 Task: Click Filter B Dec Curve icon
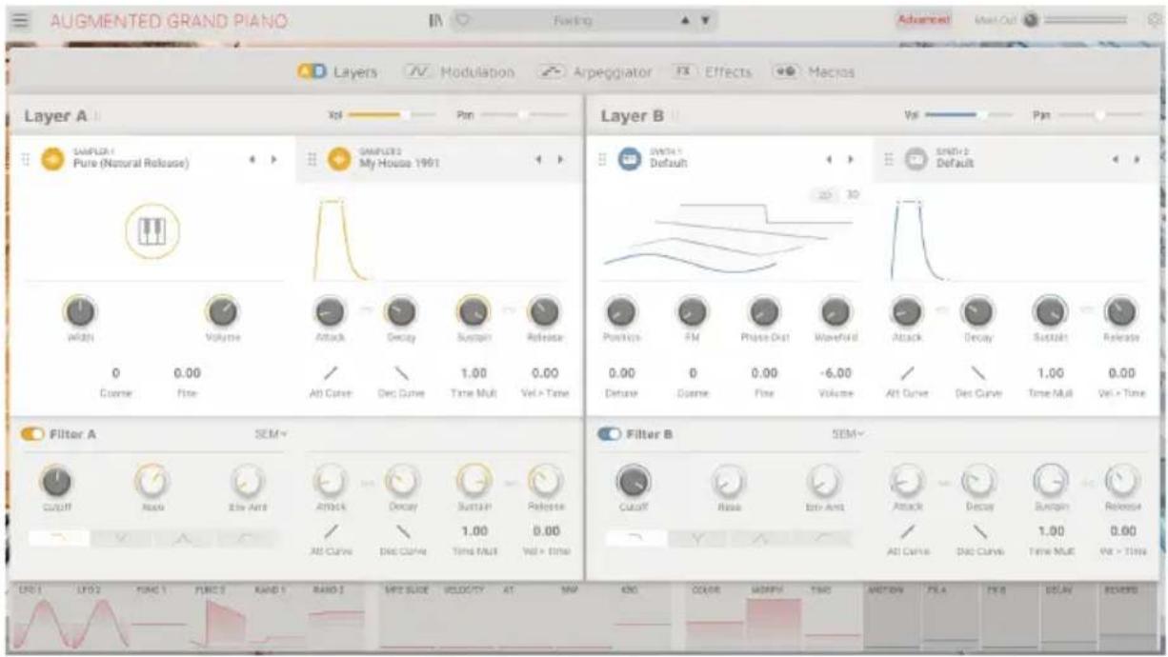(x=977, y=531)
